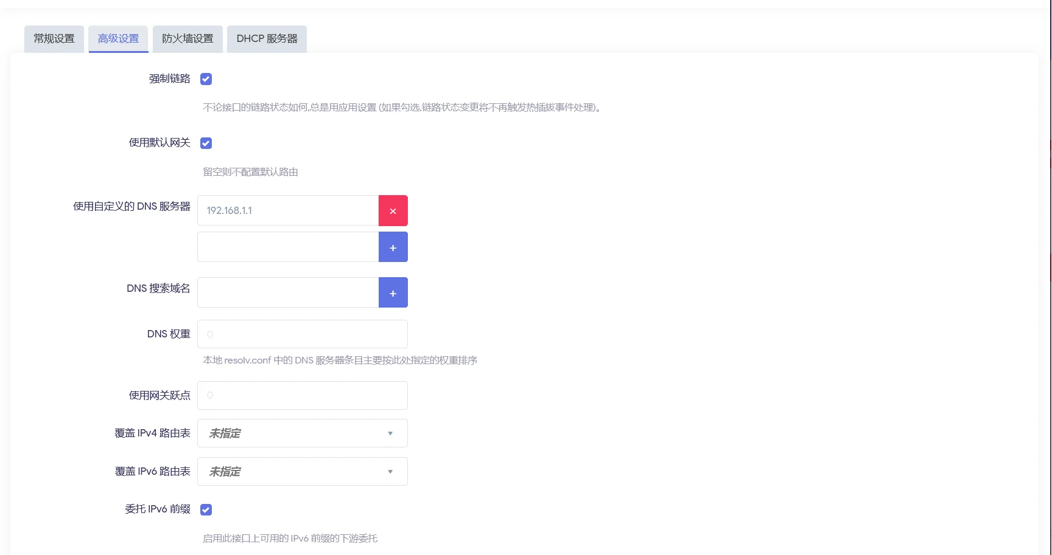Uncheck the 使用默认网关 checkbox

(x=206, y=143)
